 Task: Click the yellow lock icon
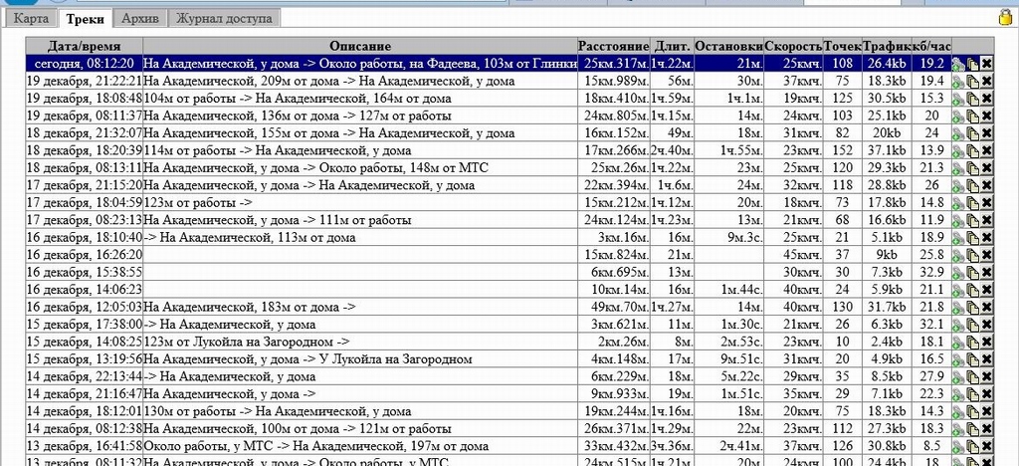(x=1006, y=17)
